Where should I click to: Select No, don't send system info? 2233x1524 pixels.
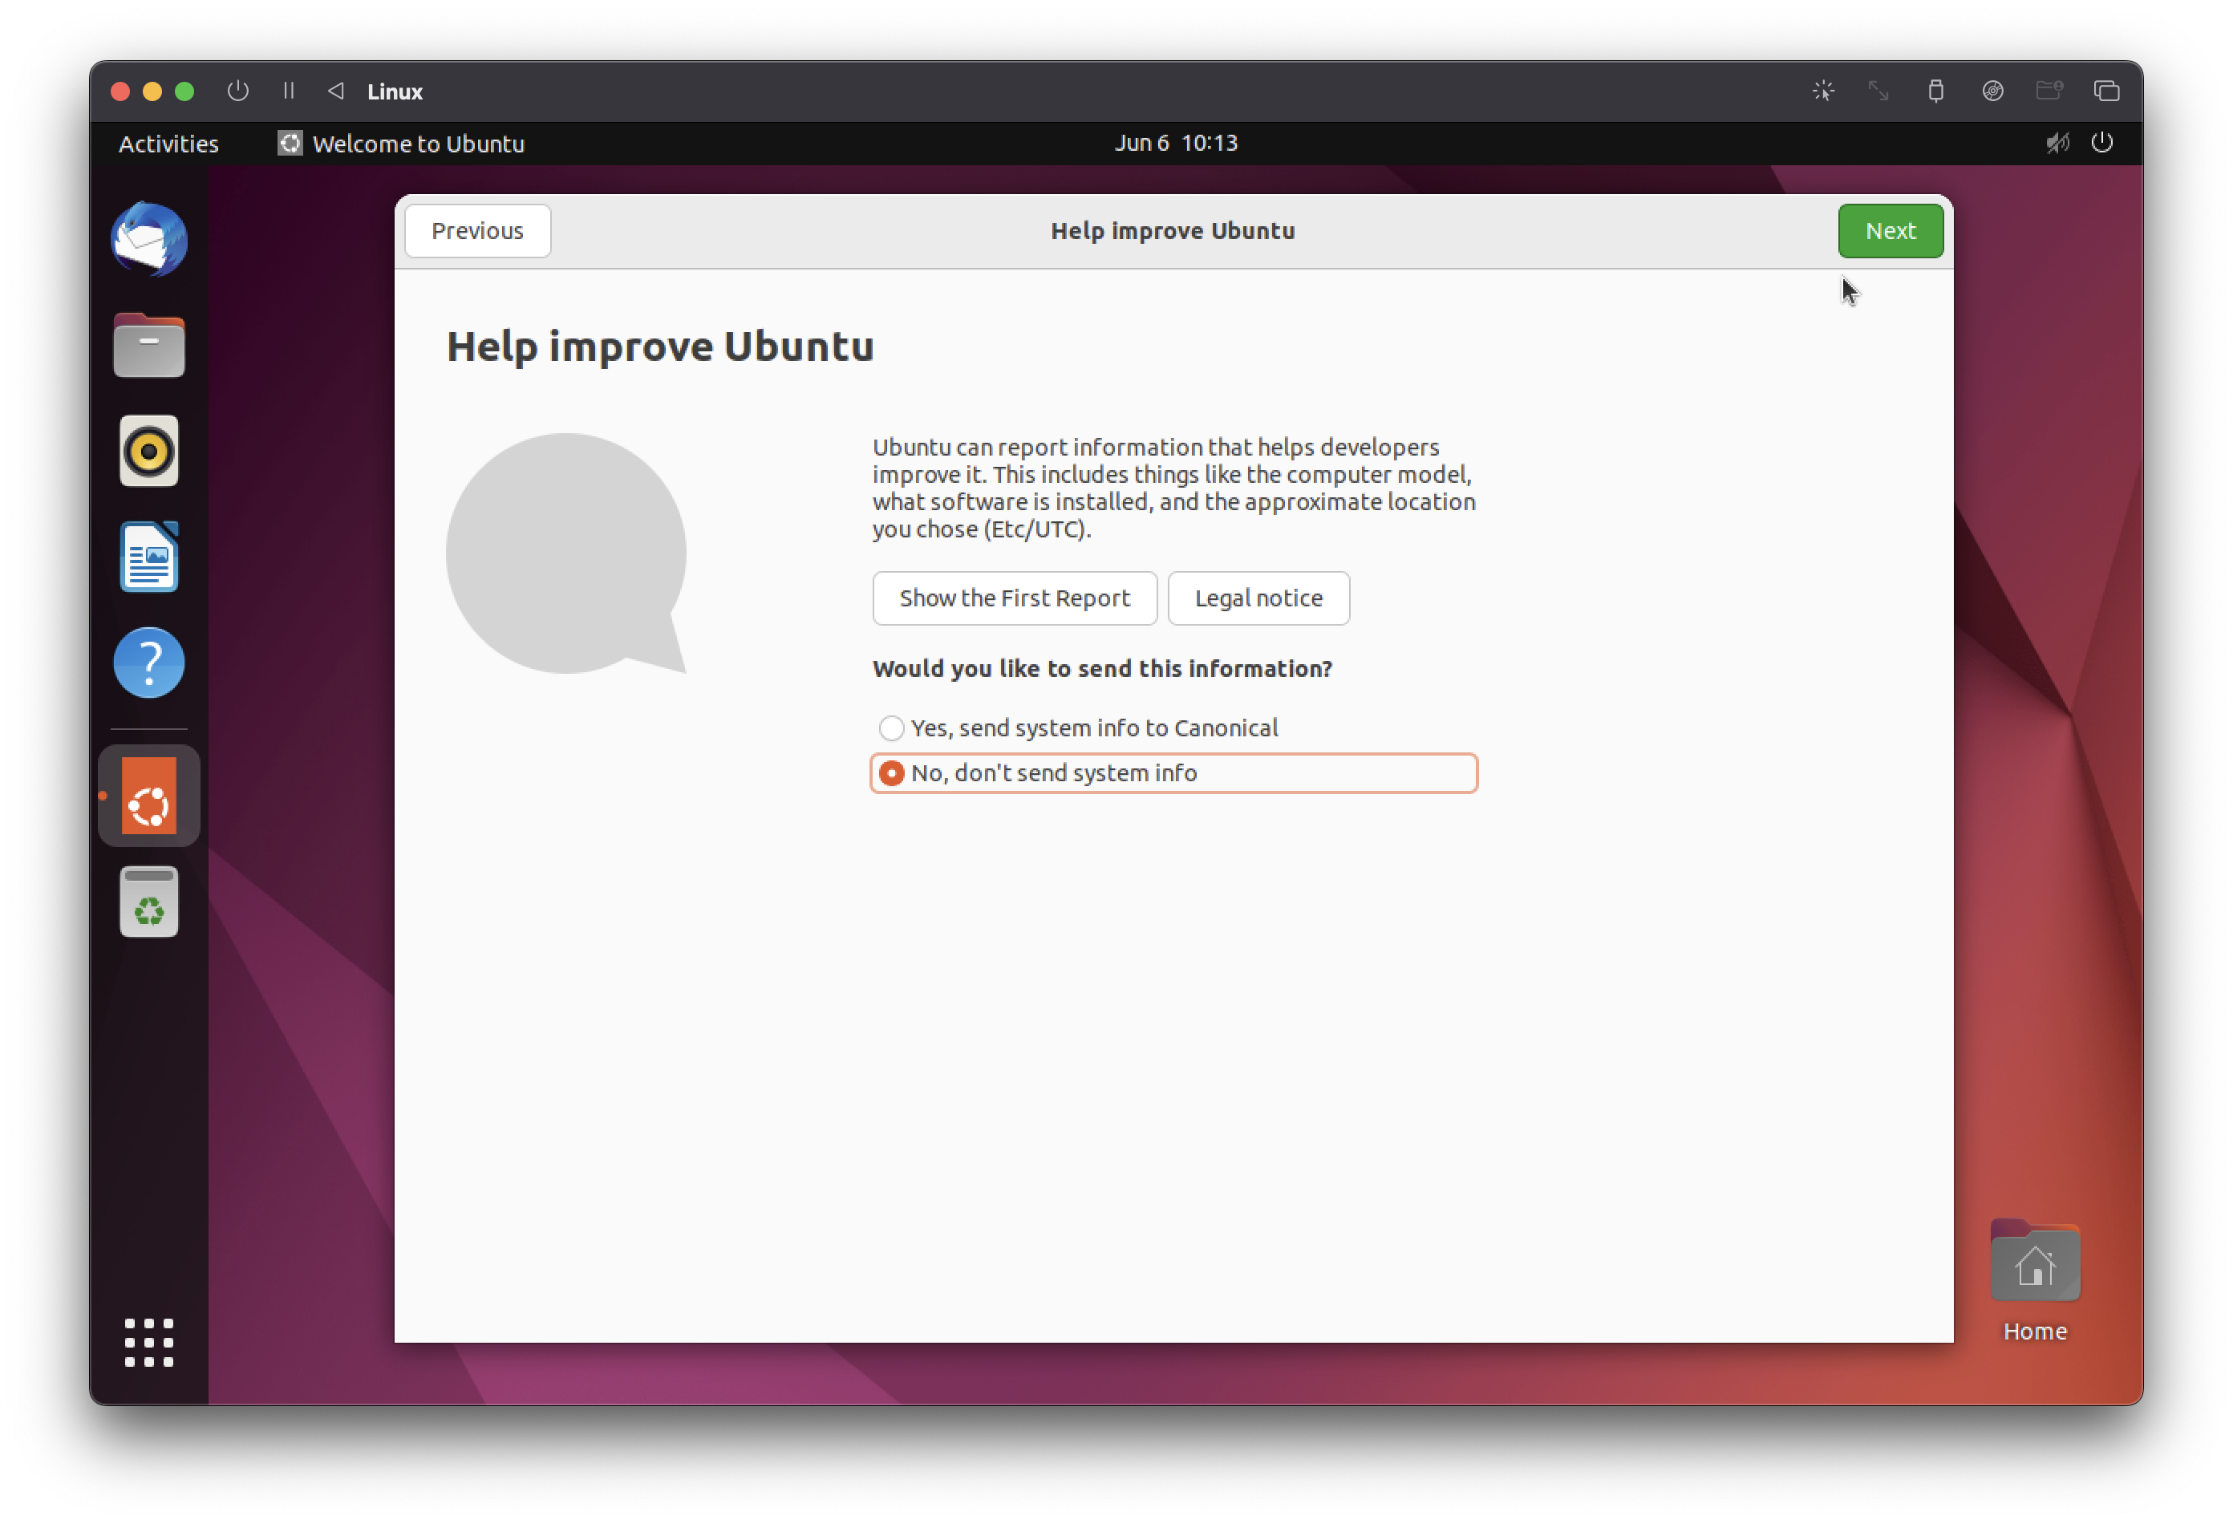point(892,773)
